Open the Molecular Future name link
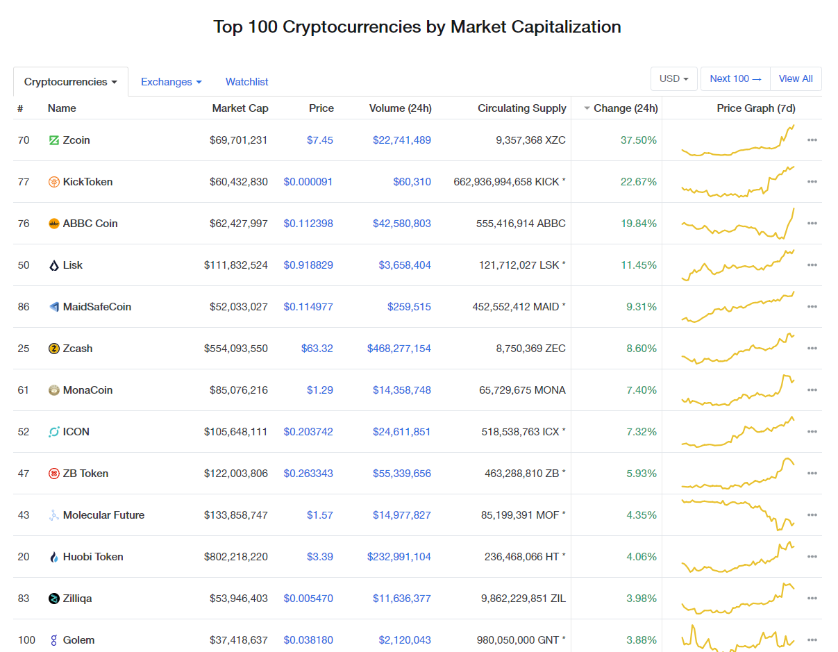The height and width of the screenshot is (652, 838). pos(104,515)
